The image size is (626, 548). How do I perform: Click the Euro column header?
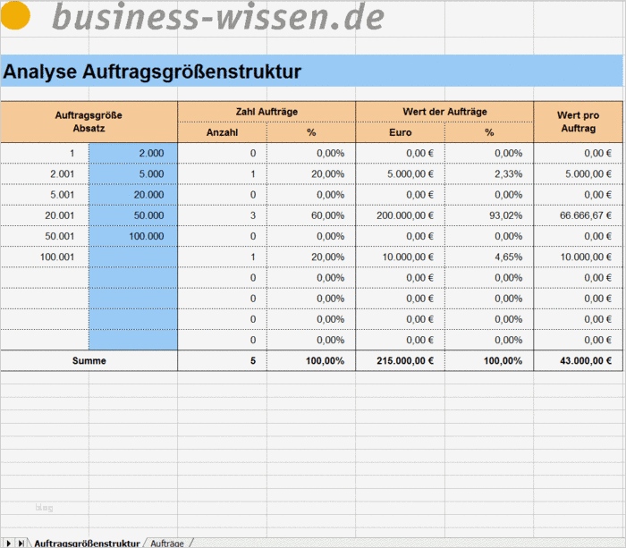coord(400,132)
